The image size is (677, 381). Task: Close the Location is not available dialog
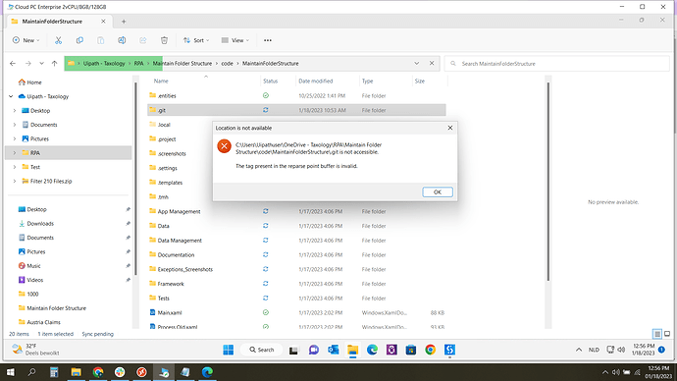coord(450,128)
